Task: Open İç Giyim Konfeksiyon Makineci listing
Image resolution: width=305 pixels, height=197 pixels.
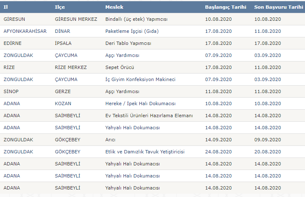Action: (140, 79)
